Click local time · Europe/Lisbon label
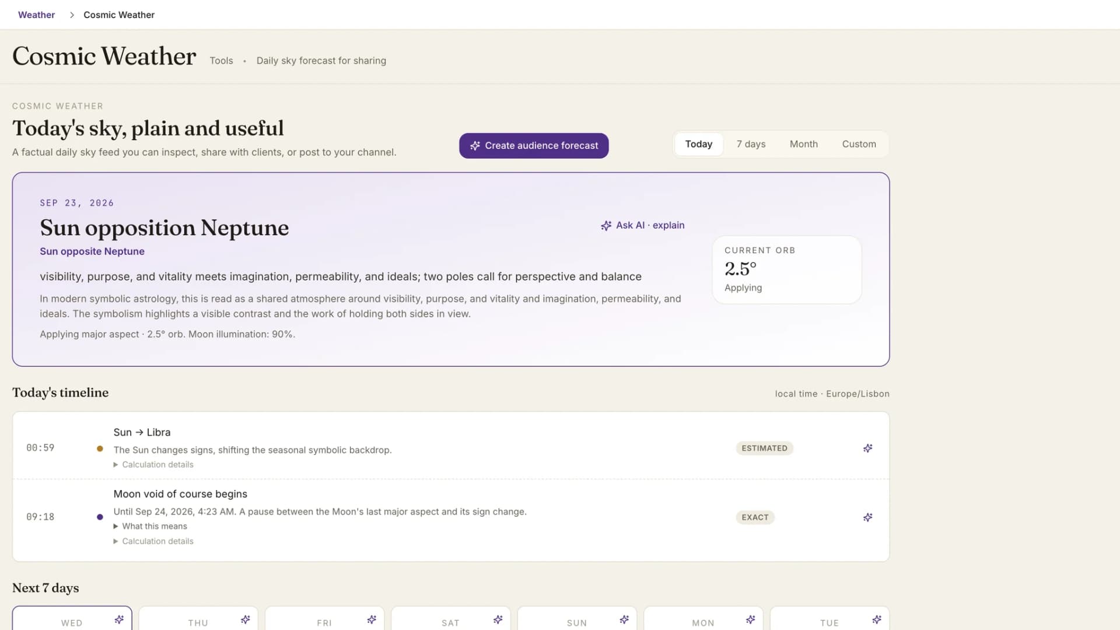Image resolution: width=1120 pixels, height=630 pixels. [x=832, y=394]
